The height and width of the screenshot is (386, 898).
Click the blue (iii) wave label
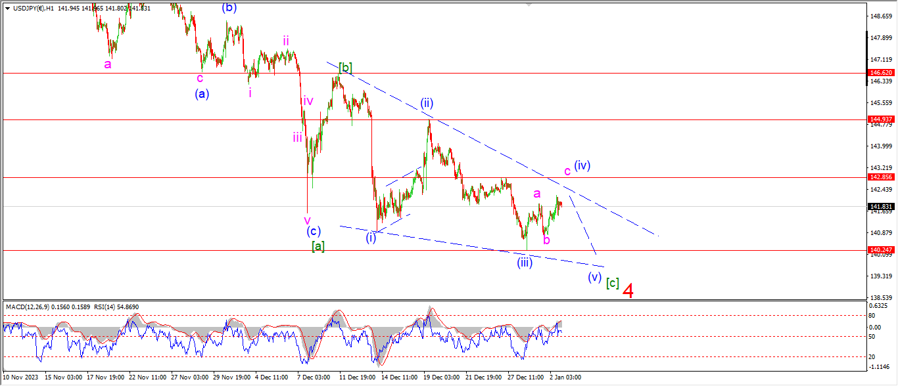524,263
